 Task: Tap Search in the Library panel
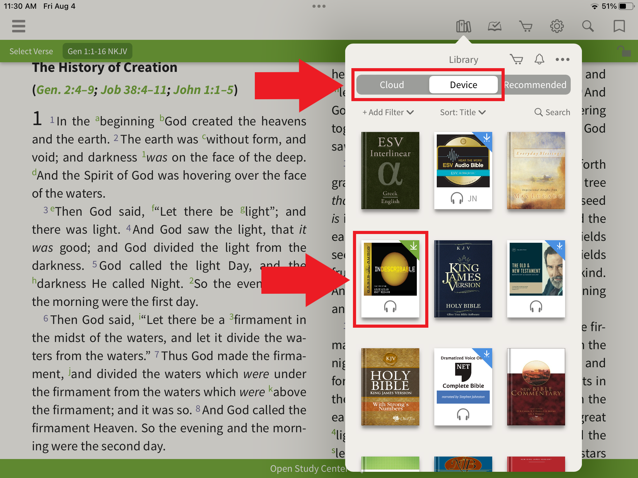point(552,112)
